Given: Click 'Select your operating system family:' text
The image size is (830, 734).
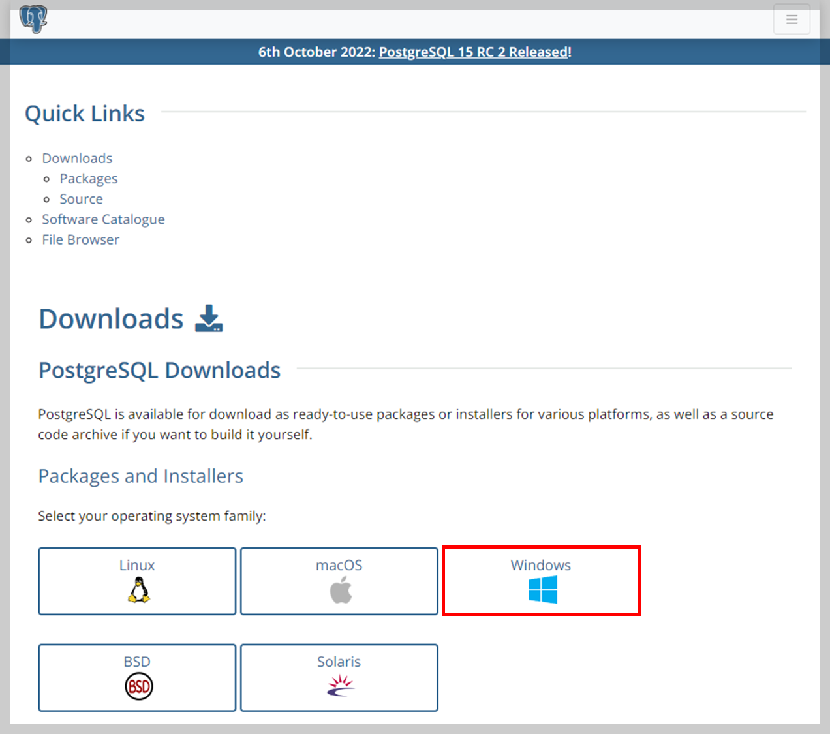Looking at the screenshot, I should (x=152, y=516).
